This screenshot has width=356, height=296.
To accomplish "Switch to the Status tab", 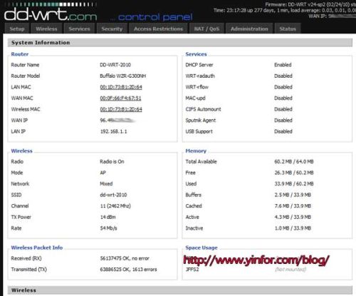I will tap(288, 29).
